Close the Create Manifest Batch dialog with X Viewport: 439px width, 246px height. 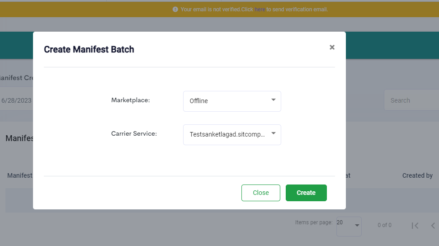pyautogui.click(x=332, y=47)
